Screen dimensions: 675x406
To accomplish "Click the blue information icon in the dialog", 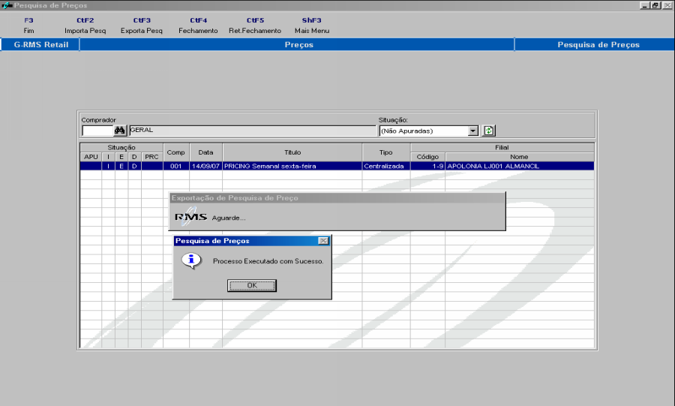I will 191,260.
